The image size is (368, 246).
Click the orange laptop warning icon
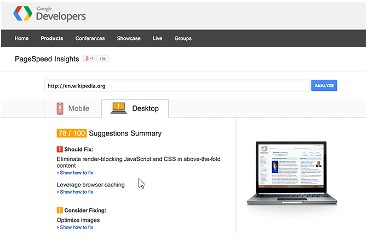(119, 108)
